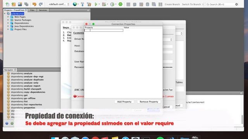This screenshot has width=248, height=139.
Task: Select dependency copy-dependencies in Navigator
Action: (x=28, y=92)
